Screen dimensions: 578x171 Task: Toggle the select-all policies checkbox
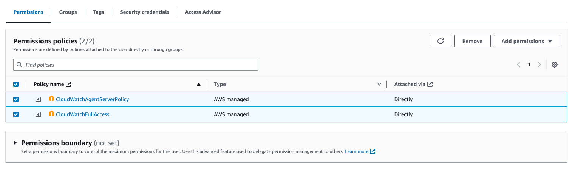(16, 84)
